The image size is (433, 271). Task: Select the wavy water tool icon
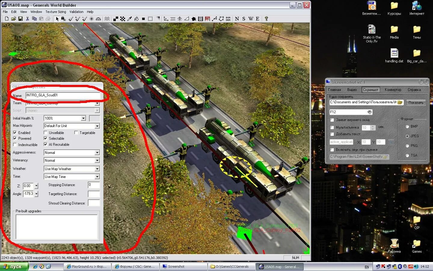[107, 19]
